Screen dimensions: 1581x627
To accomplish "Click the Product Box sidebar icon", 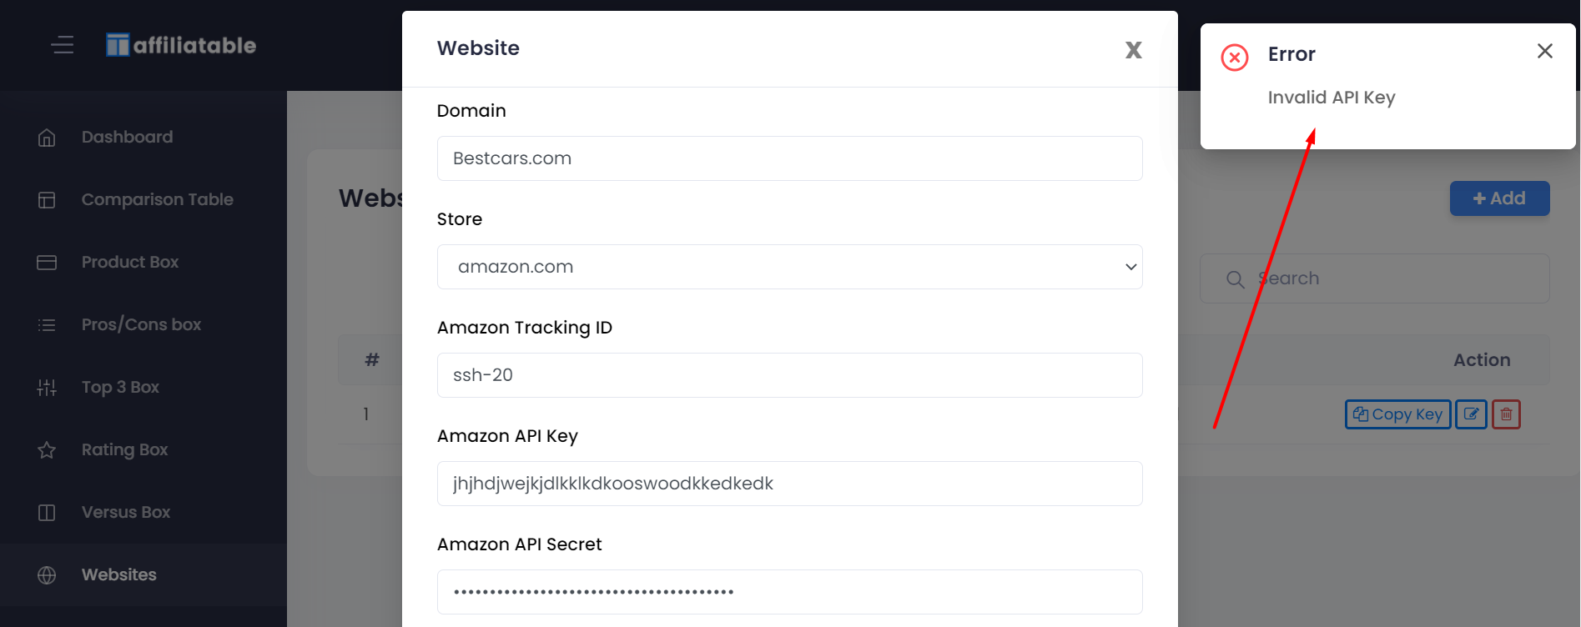I will tap(47, 262).
